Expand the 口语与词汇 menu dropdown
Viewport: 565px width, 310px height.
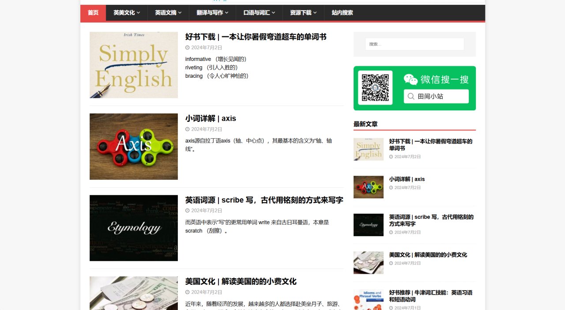[x=259, y=13]
